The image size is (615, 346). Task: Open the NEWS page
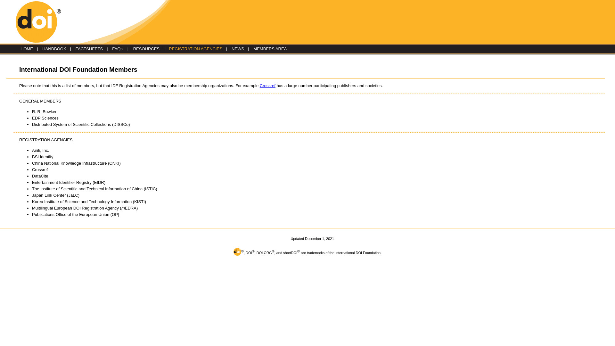(x=238, y=49)
